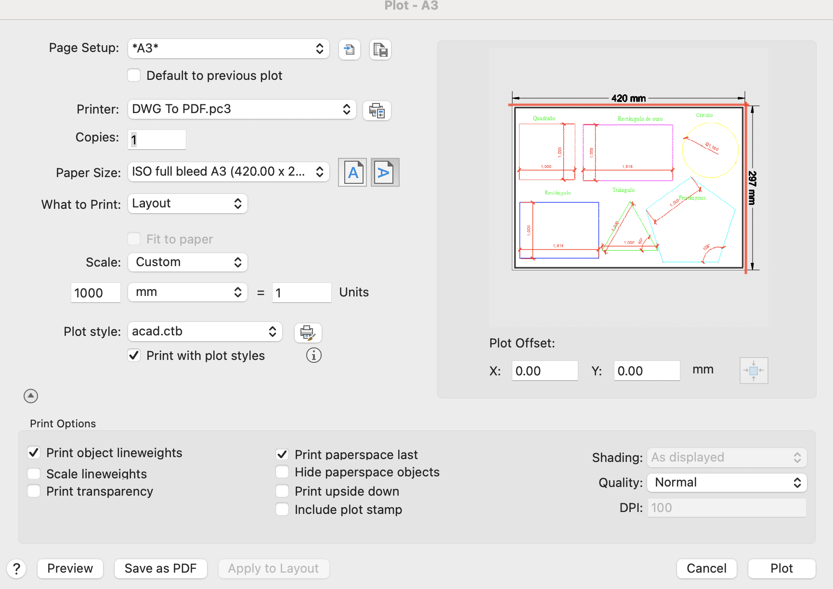The width and height of the screenshot is (833, 589).
Task: Click Save as PDF button
Action: pyautogui.click(x=160, y=569)
